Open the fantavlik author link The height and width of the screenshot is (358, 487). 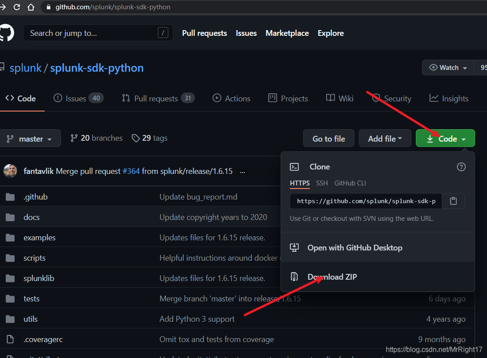point(38,171)
